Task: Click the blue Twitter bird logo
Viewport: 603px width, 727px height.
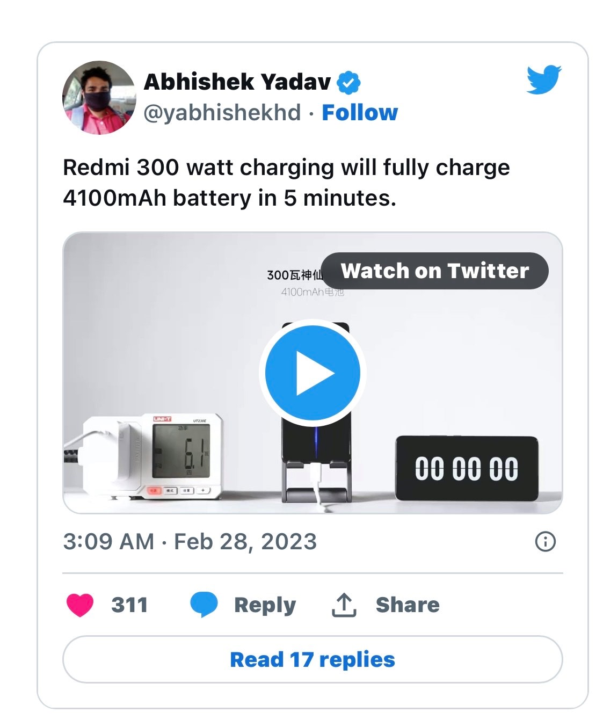Action: 543,79
